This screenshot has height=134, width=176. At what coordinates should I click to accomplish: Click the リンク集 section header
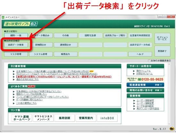65,110
